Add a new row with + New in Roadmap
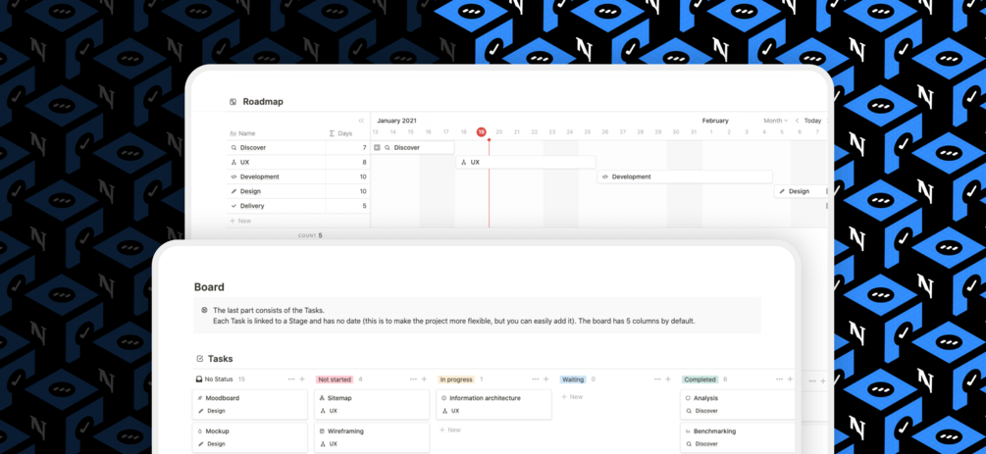Screen dimensions: 986x454 coord(240,221)
